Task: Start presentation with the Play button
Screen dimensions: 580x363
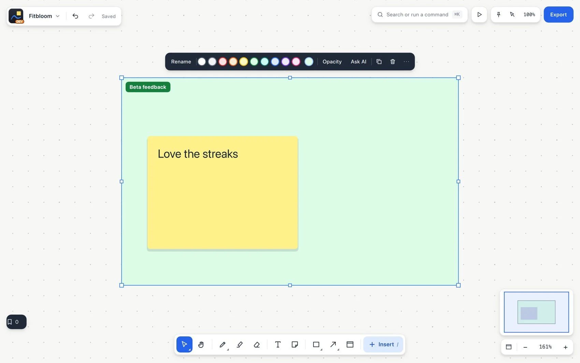Action: 479,14
